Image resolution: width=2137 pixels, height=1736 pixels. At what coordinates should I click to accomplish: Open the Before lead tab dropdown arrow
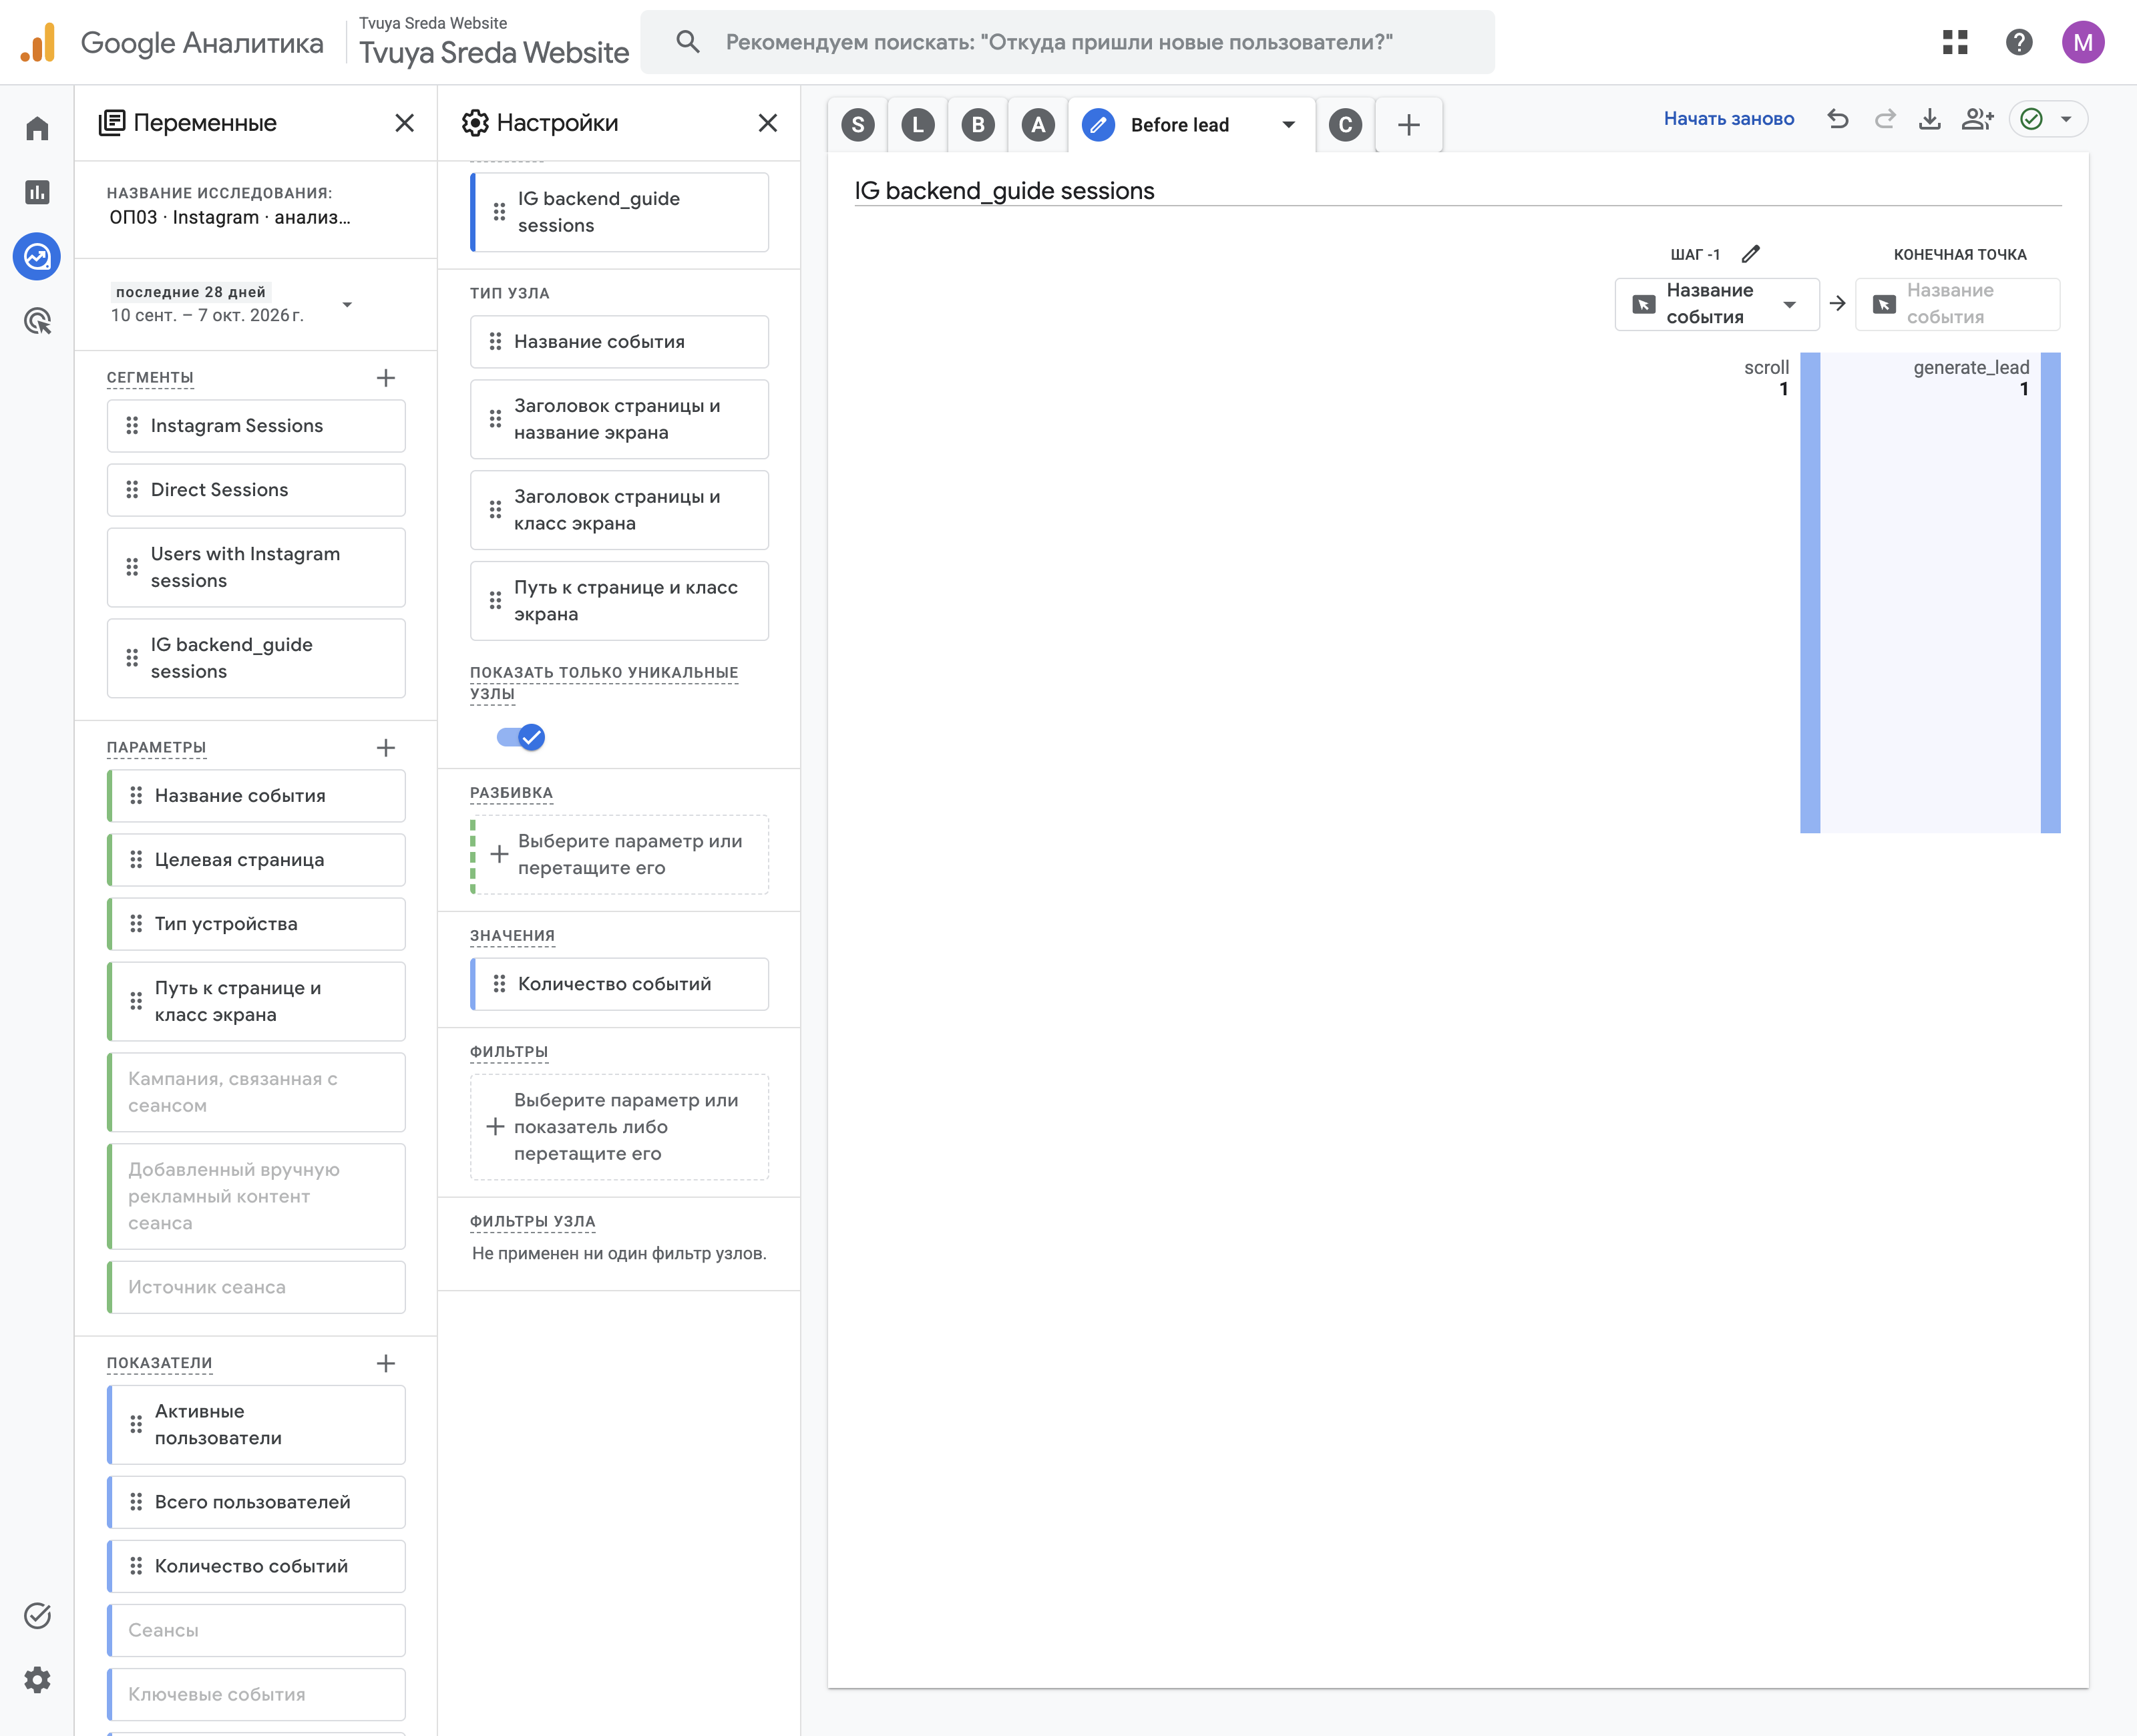(1289, 125)
